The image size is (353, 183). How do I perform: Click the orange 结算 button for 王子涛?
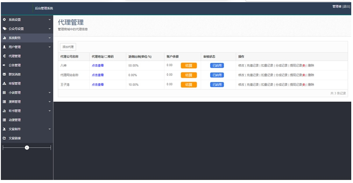point(189,85)
